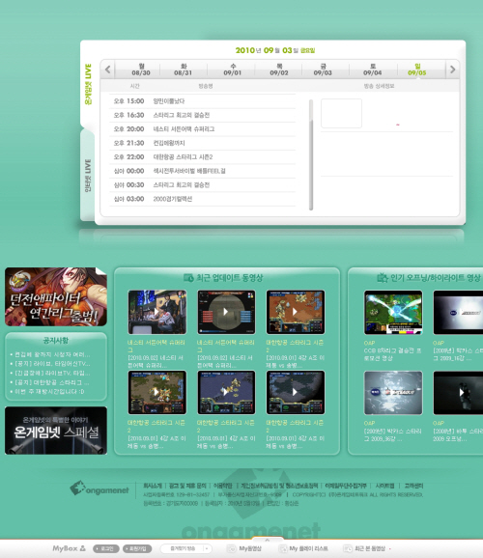The height and width of the screenshot is (558, 483).
Task: Click the ongamenet footer logo
Action: click(x=99, y=488)
